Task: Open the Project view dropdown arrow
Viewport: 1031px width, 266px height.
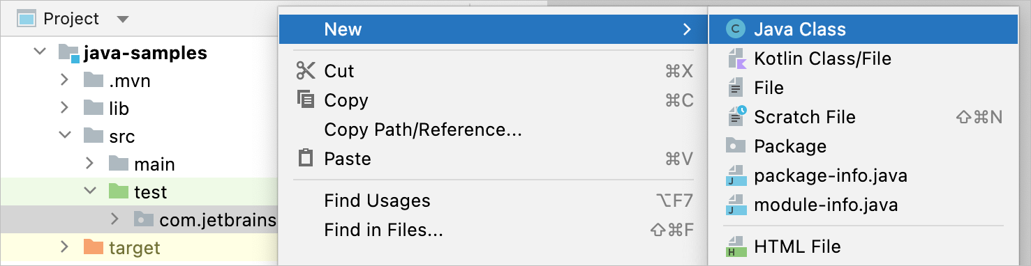Action: [x=123, y=19]
